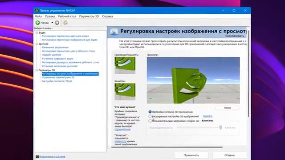
Task: Click the green Назад back arrow
Action: 37,23
